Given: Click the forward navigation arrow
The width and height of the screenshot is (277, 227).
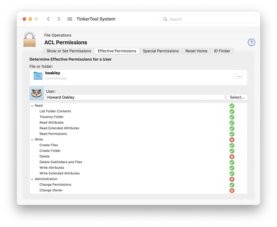Looking at the screenshot, I should pyautogui.click(x=59, y=19).
